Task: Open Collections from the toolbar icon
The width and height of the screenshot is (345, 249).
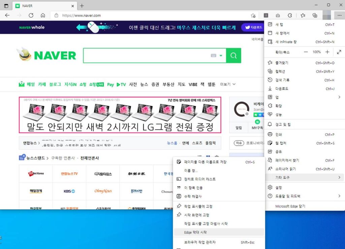Action: (x=315, y=15)
